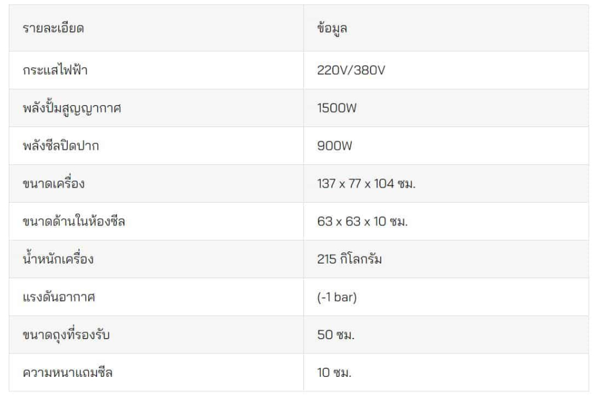
Task: Click the 50 ซม. value cell
Action: tap(446, 335)
